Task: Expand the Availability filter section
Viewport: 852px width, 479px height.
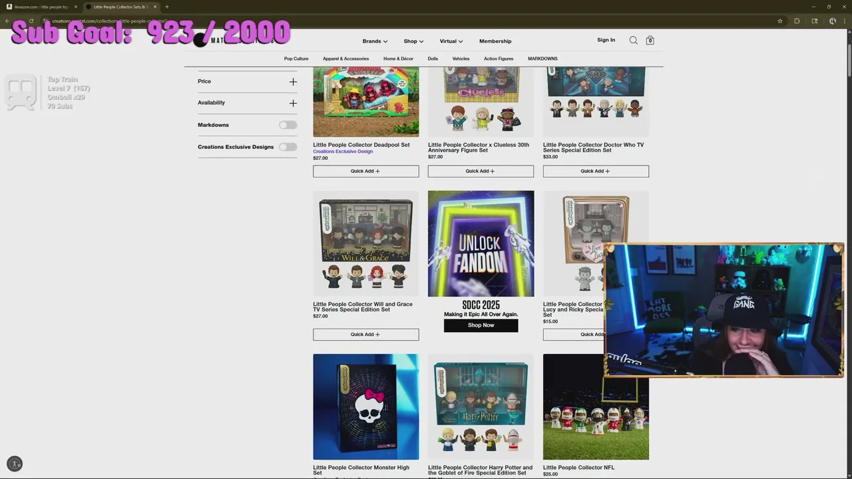Action: (247, 103)
